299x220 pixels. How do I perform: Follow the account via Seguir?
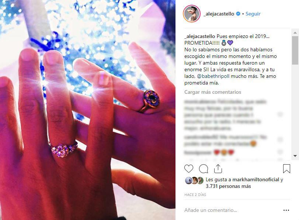(253, 14)
